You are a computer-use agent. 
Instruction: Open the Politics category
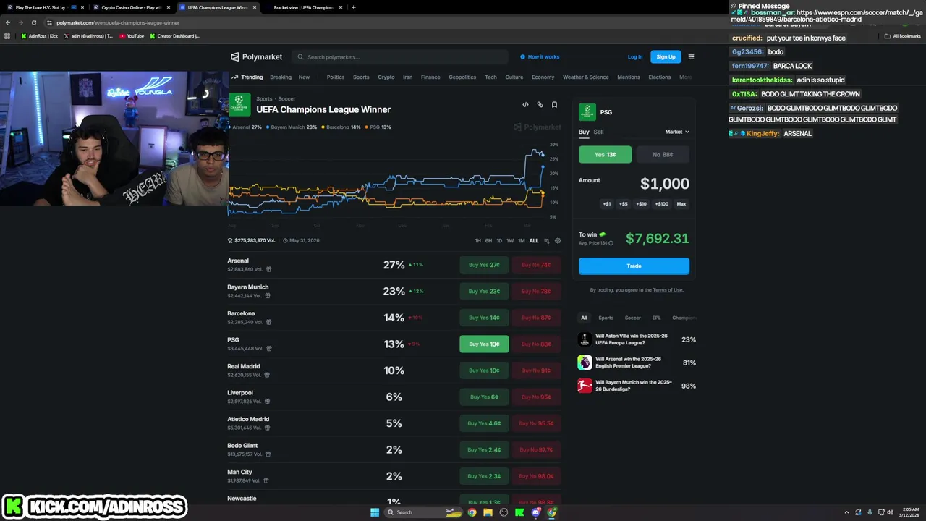click(x=336, y=77)
